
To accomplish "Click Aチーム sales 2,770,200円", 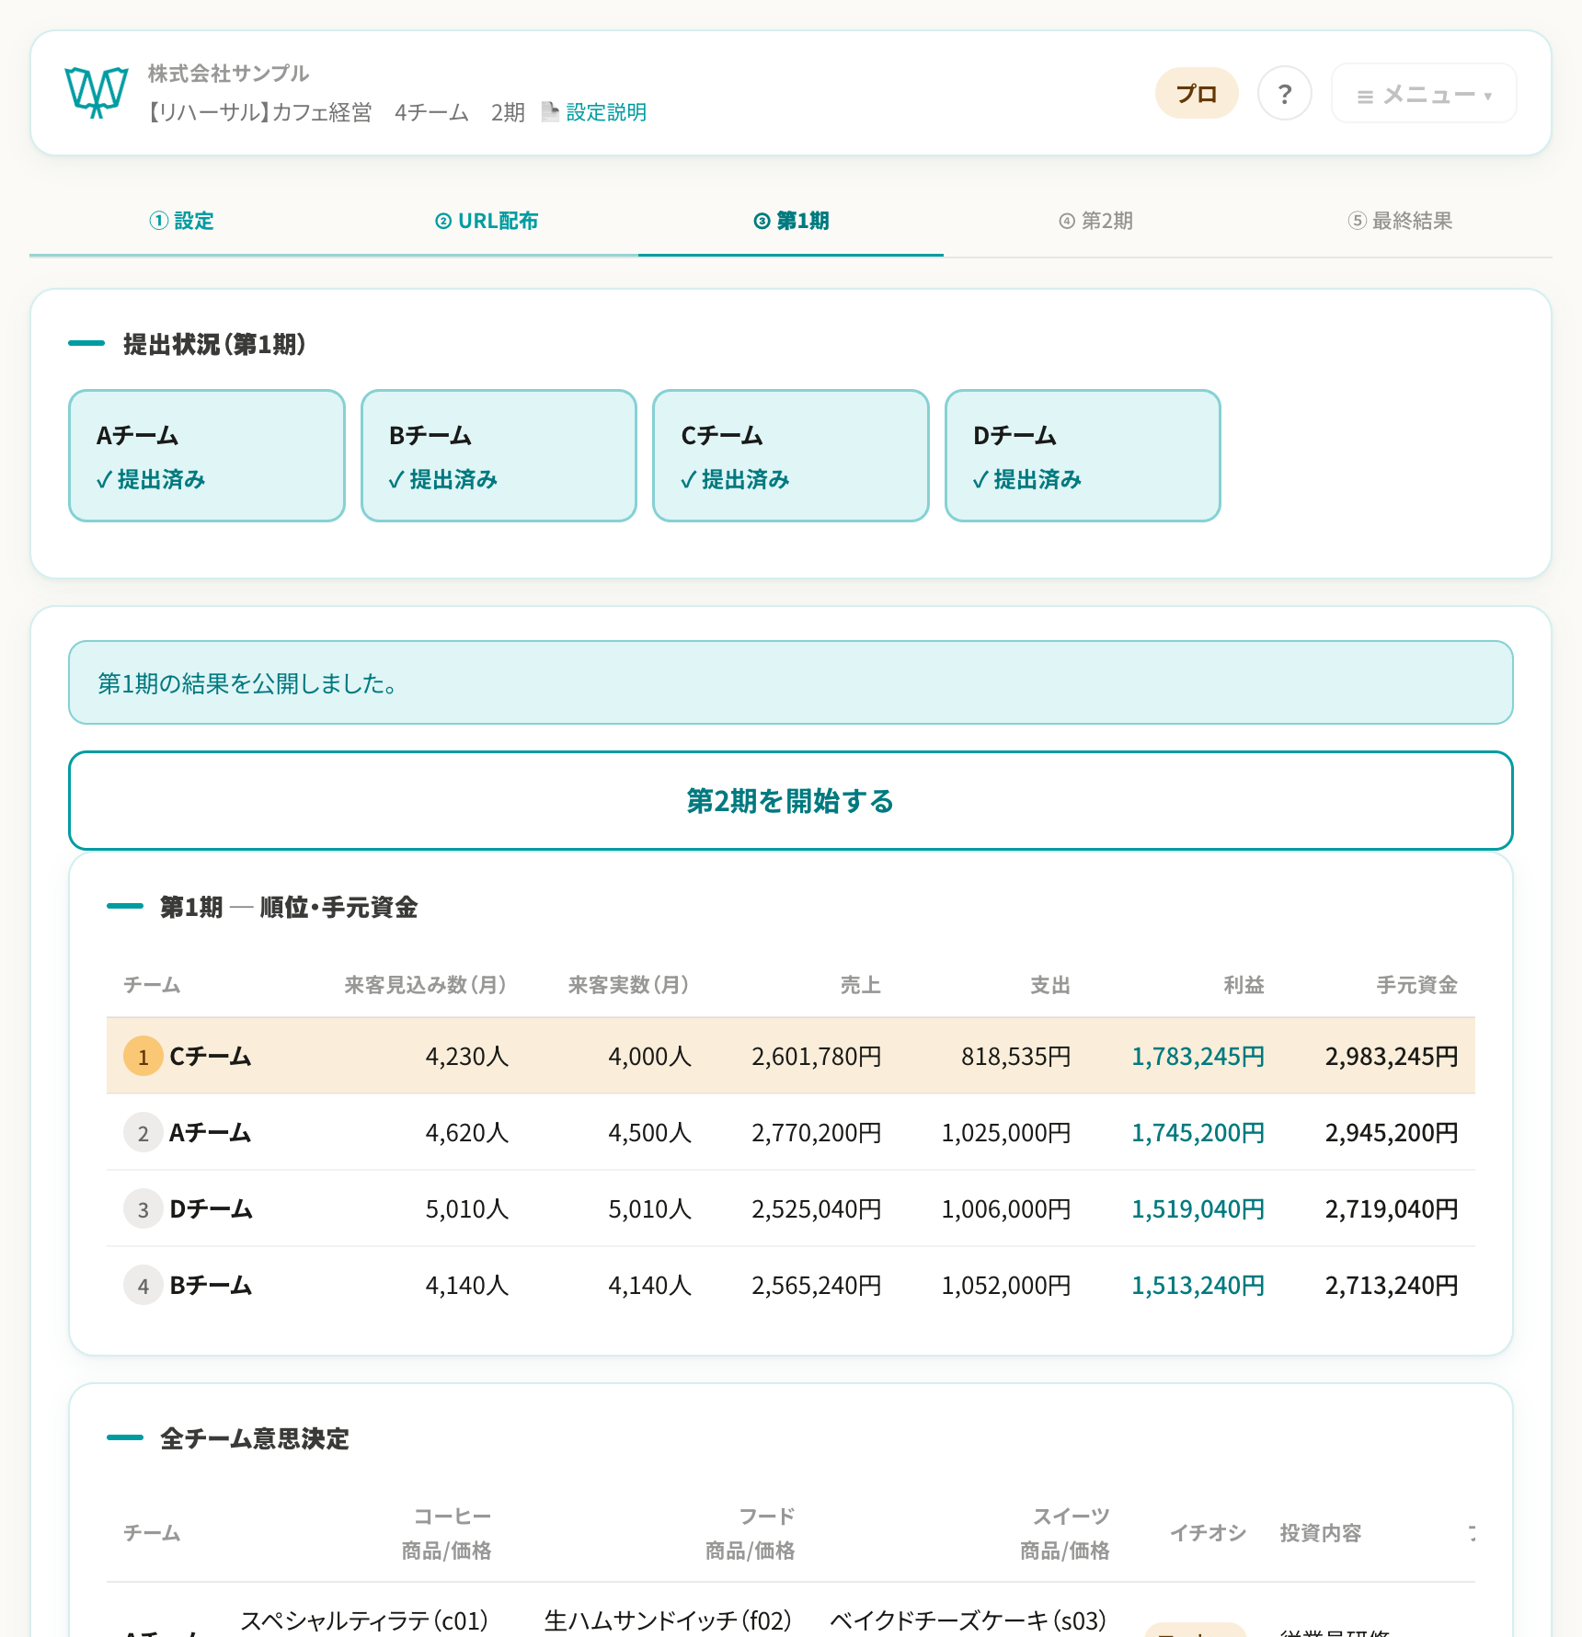I will [x=817, y=1132].
